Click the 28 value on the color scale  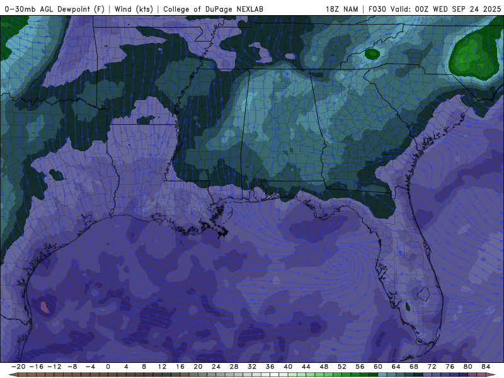pos(234,367)
